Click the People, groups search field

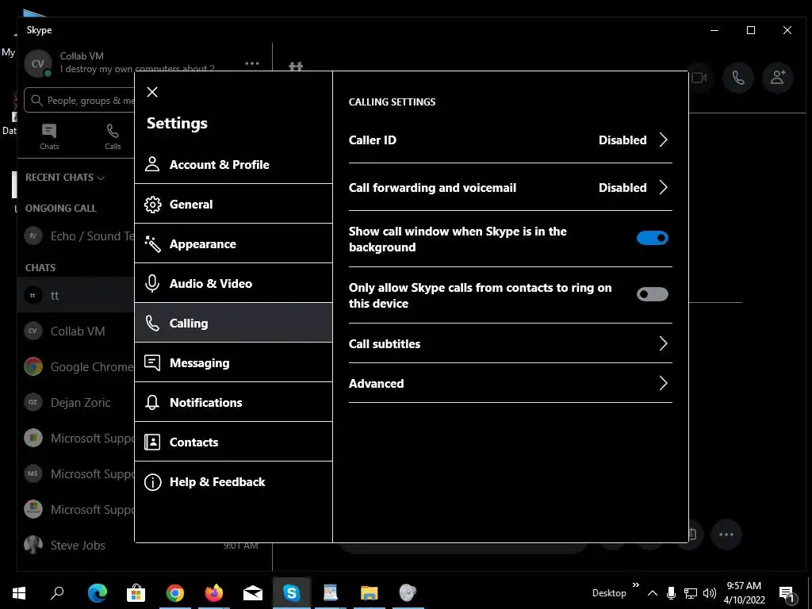(x=80, y=101)
